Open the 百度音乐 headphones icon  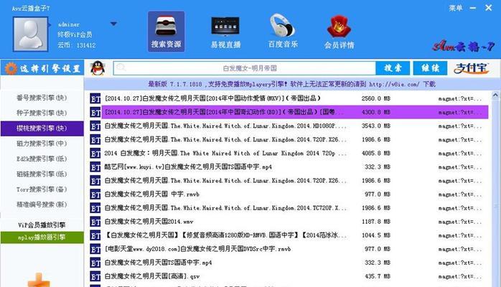click(283, 32)
